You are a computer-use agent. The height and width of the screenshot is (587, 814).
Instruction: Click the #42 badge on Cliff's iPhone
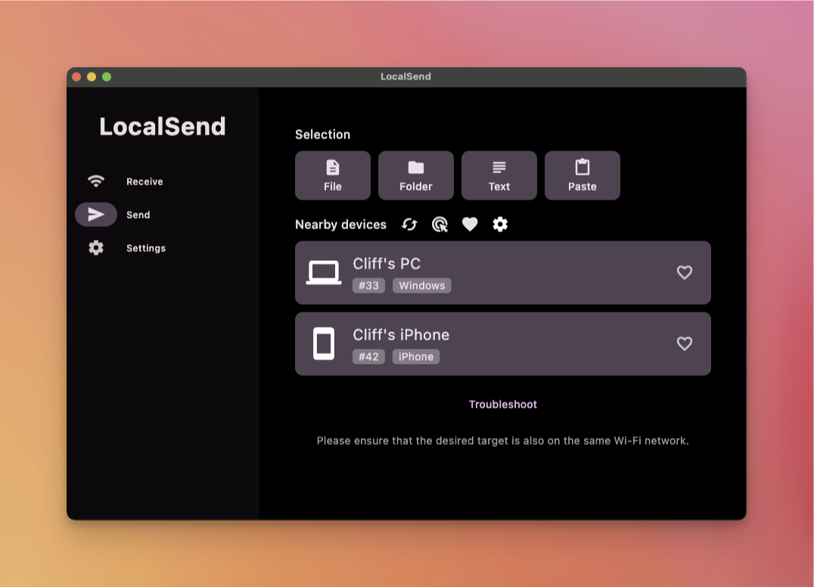(x=368, y=356)
